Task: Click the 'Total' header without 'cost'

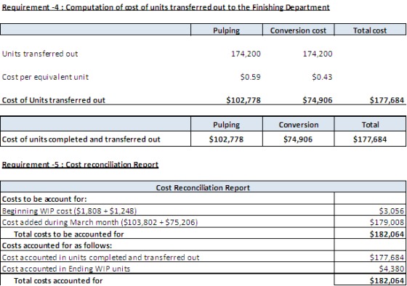Action: point(371,125)
